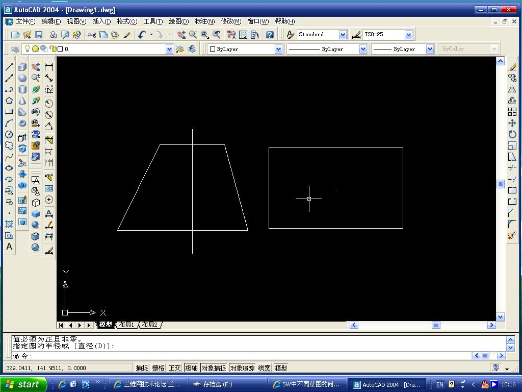Select the Multiline Text 'A' tool
522x392 pixels.
click(x=9, y=247)
